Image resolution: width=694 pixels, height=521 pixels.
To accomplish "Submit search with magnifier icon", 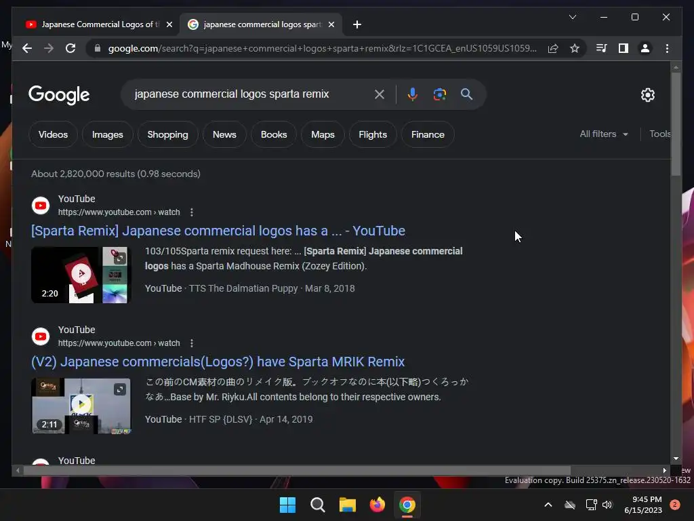I will point(466,94).
